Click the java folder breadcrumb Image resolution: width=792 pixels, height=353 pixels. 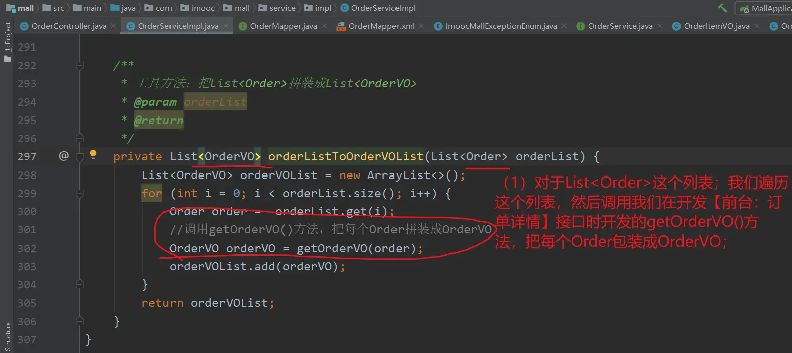[x=123, y=8]
